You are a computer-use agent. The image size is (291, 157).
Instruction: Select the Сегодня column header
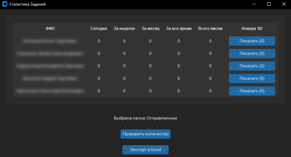click(99, 29)
